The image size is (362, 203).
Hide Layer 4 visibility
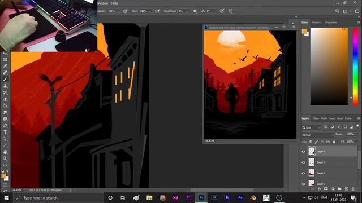pyautogui.click(x=304, y=162)
